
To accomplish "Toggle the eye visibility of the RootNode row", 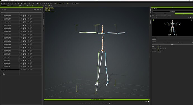I will click(x=20, y=69).
